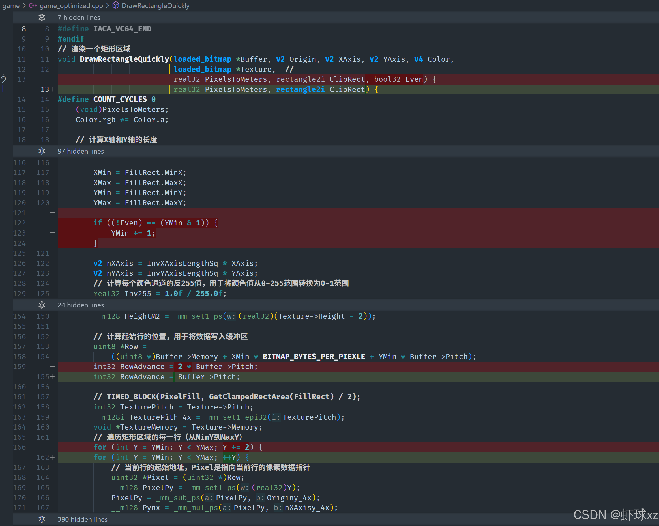Expand the '24 hidden lines' region
Screen dimensions: 659x526
tap(81, 305)
